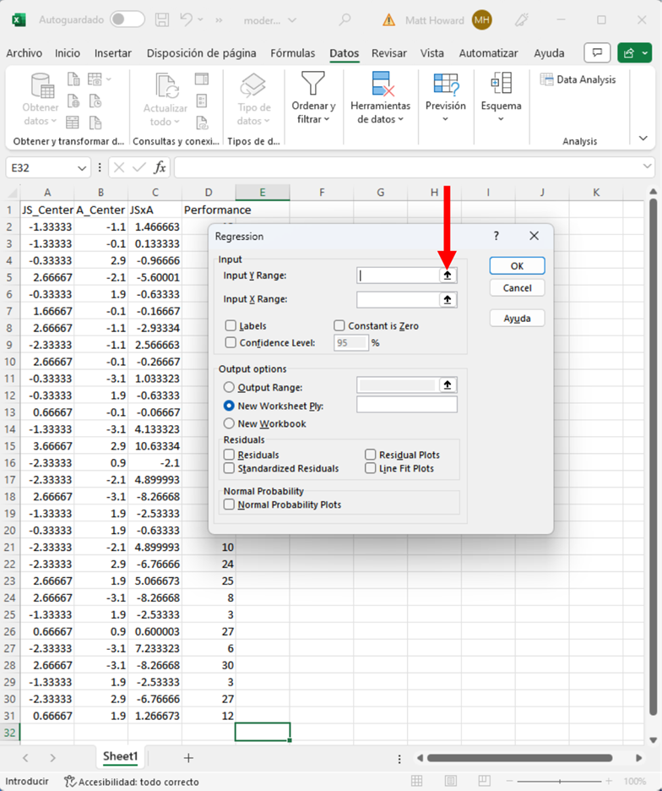Viewport: 662px width, 791px height.
Task: Click the Data Analysis icon in ribbon
Action: pos(547,79)
